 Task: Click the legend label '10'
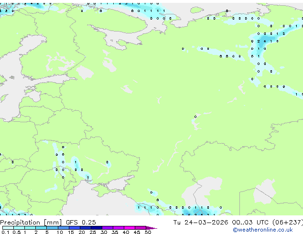[60, 232]
